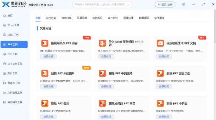Switch to the 页眉页脚 tab
Screen dimensions: 216x120
[x=82, y=18]
